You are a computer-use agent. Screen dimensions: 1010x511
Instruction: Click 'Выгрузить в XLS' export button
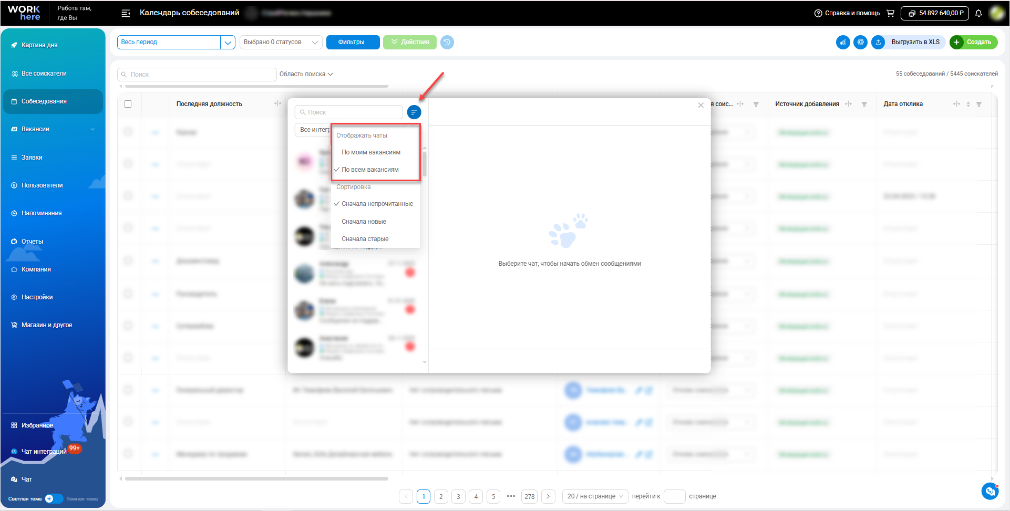point(909,42)
